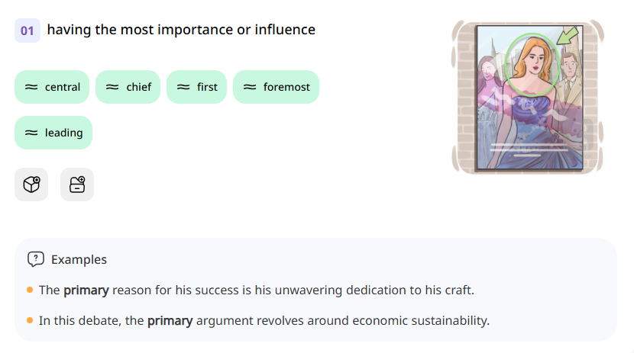
Task: Open the "first" synonym chip
Action: click(197, 87)
